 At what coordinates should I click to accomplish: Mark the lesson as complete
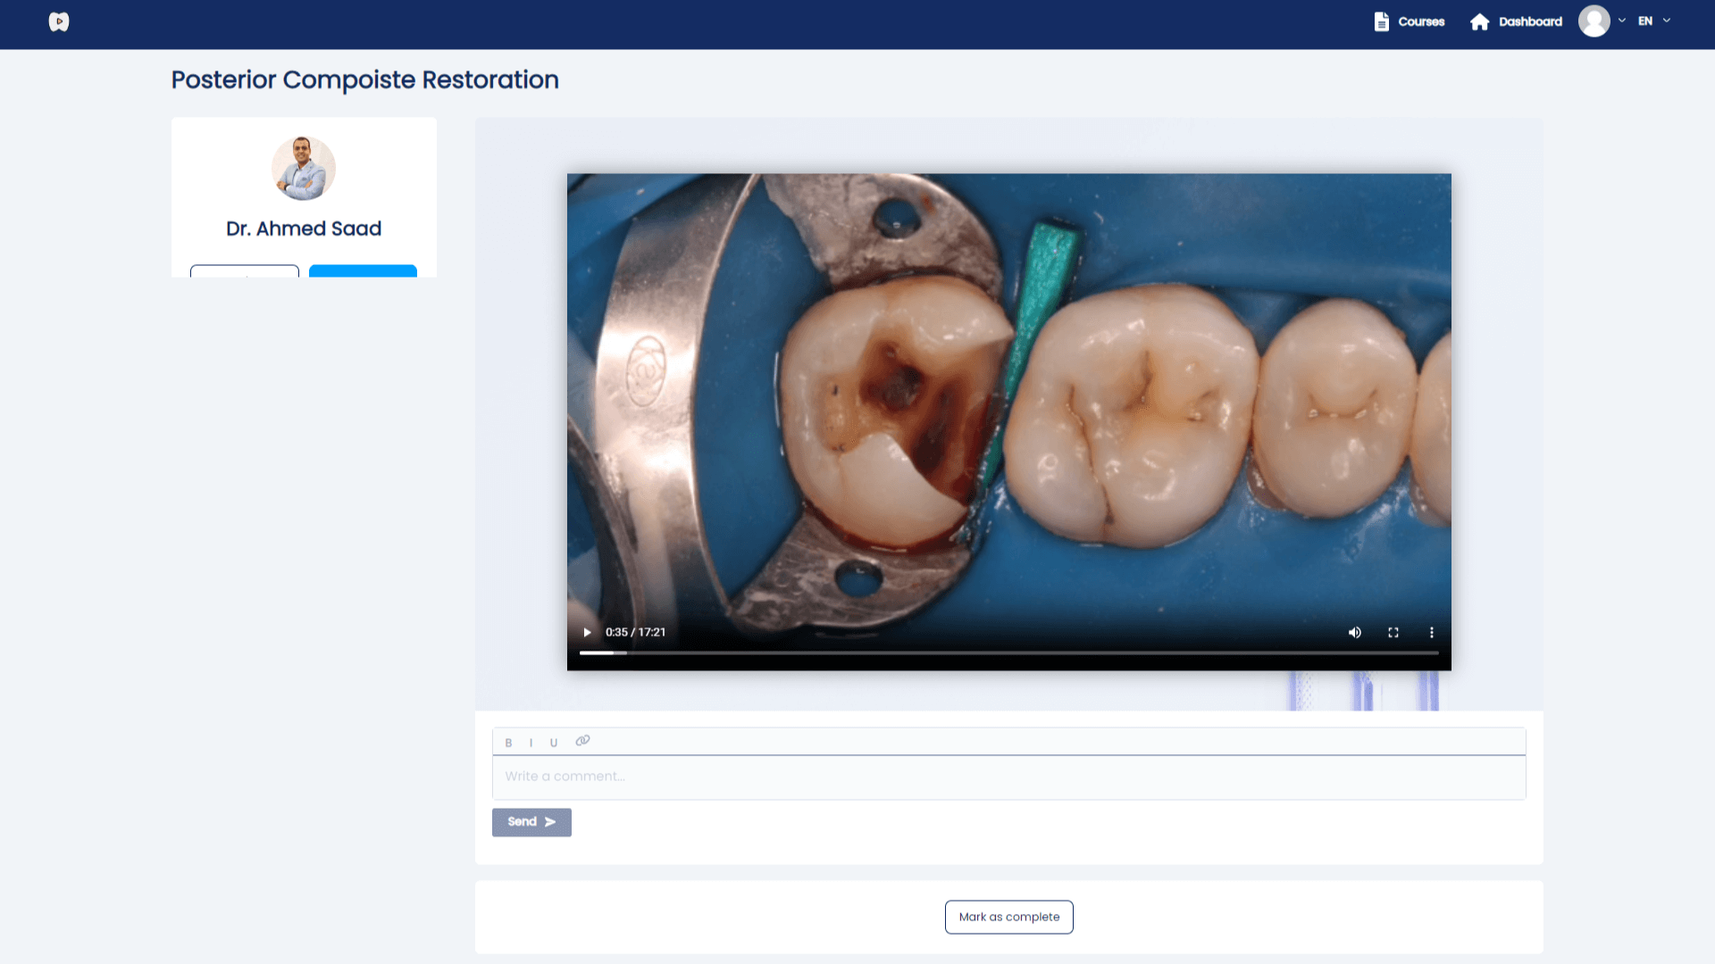1009,917
